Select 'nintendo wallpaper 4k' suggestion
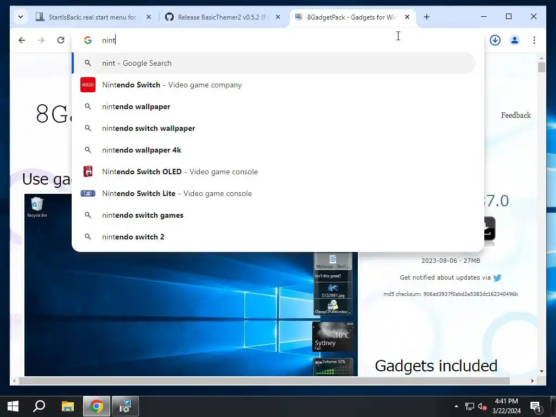Viewport: 556px width, 417px height. 274,150
